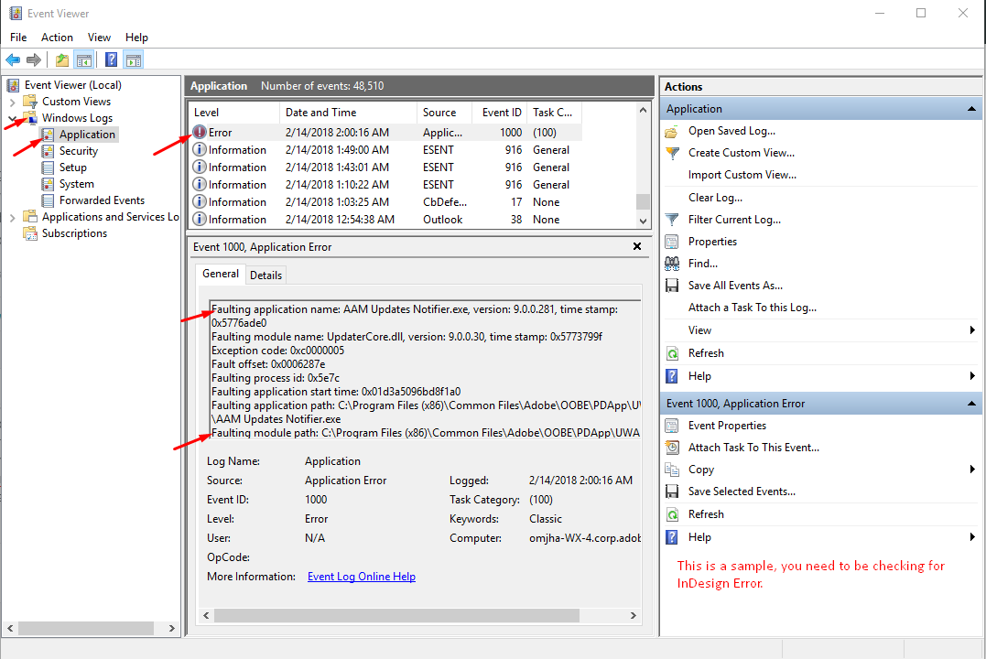Toggle the Action pane visibility

(134, 59)
